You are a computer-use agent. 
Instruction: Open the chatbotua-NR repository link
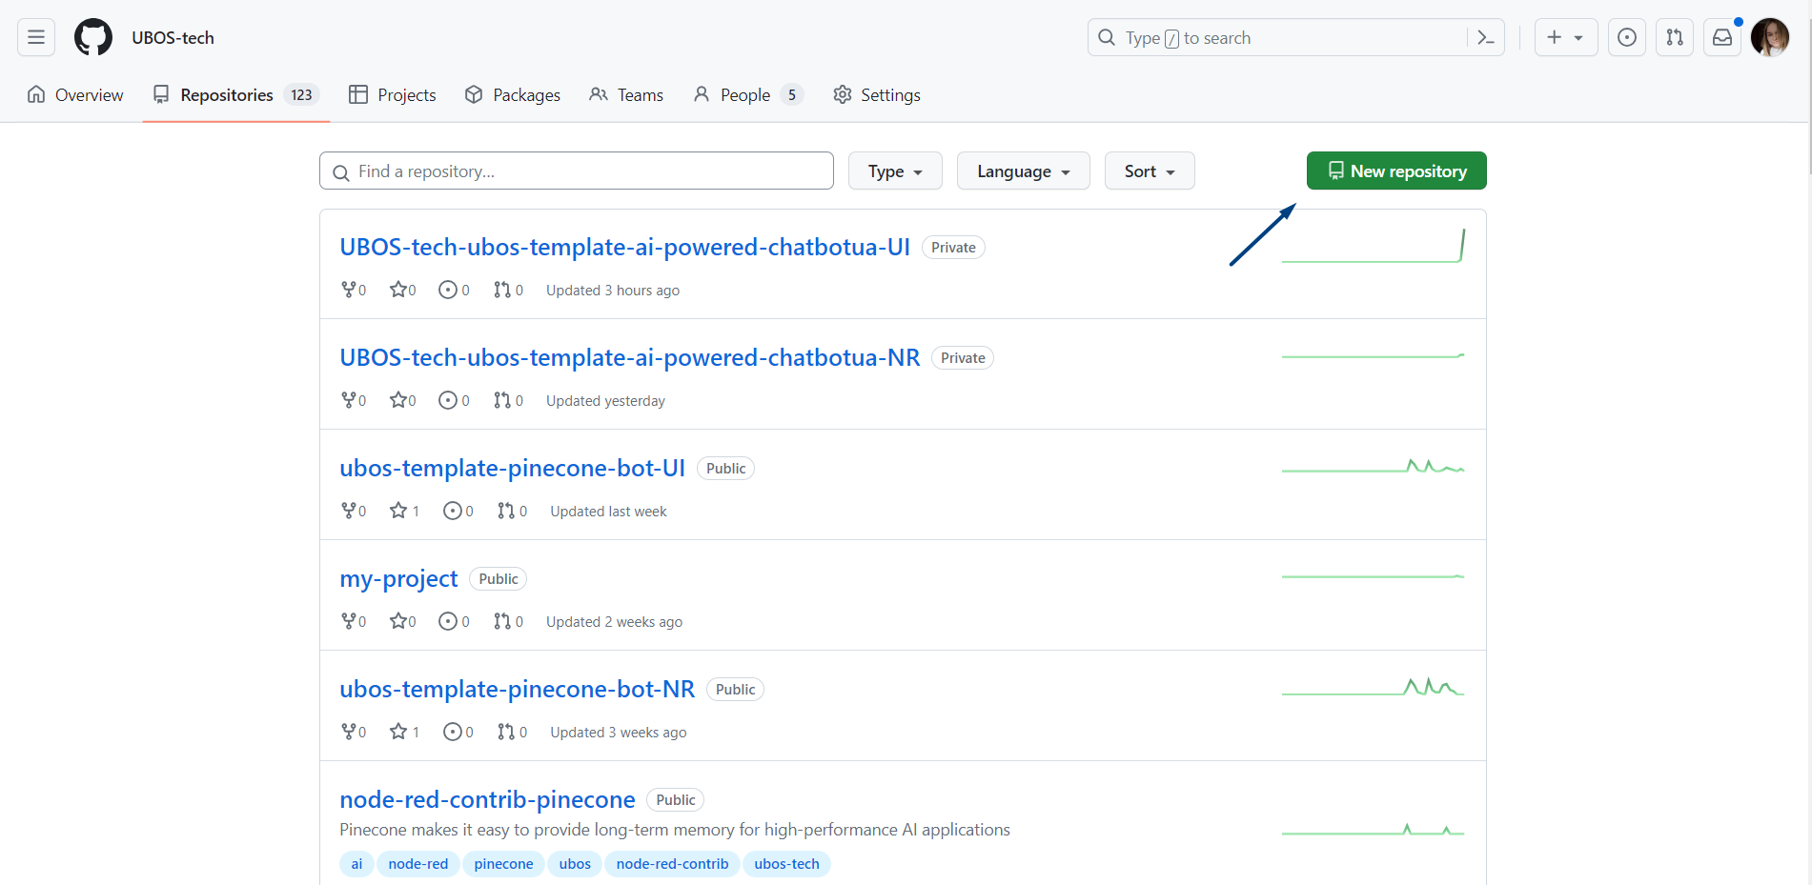[630, 357]
